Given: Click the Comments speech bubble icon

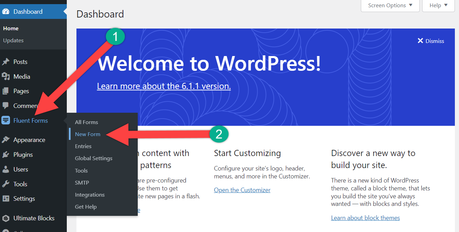Looking at the screenshot, I should [x=6, y=106].
